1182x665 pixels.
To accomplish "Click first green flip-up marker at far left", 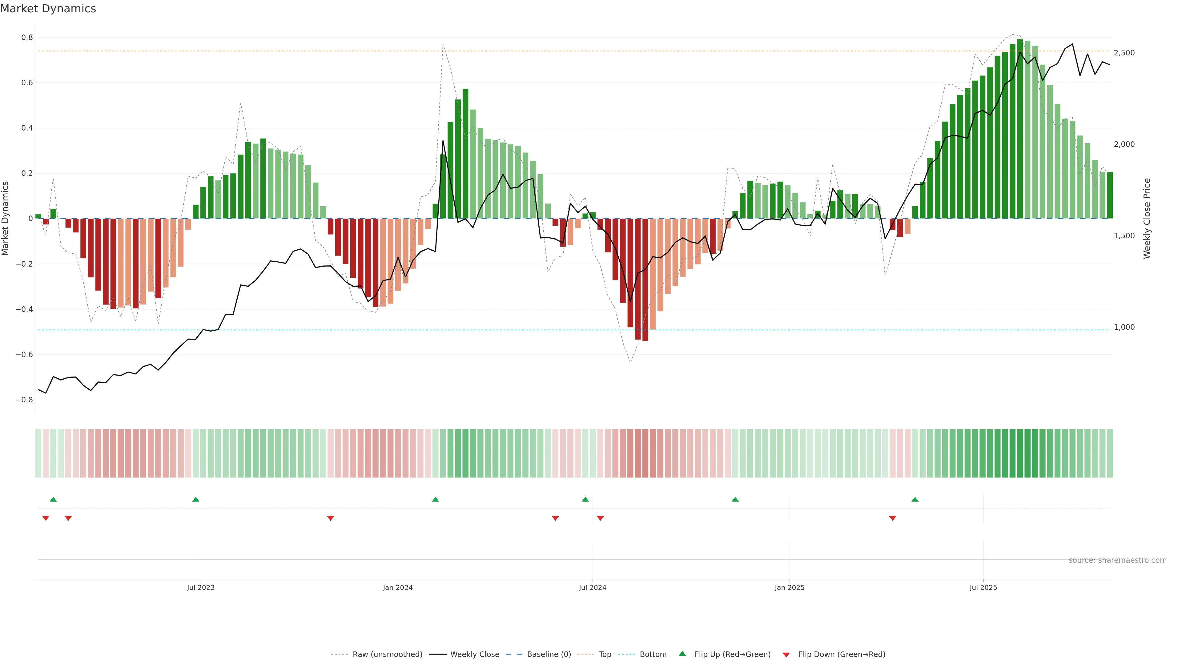I will pyautogui.click(x=53, y=499).
